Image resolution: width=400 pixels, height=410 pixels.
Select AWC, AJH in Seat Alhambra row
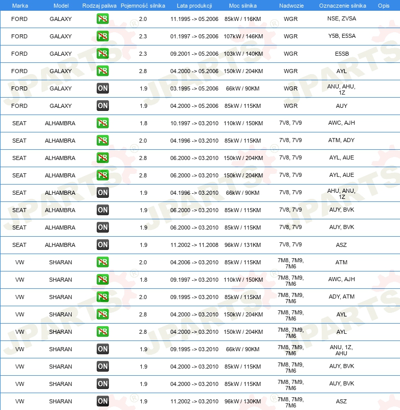[x=342, y=123]
